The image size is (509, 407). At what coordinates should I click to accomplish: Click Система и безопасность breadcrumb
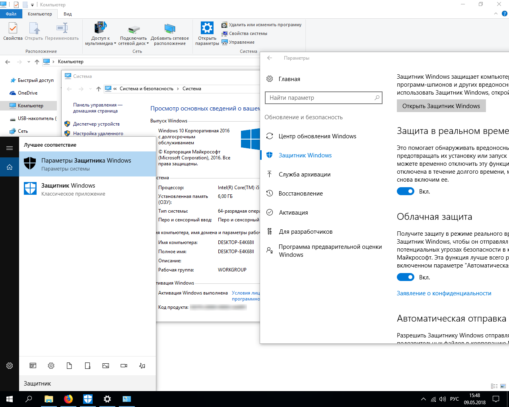146,89
